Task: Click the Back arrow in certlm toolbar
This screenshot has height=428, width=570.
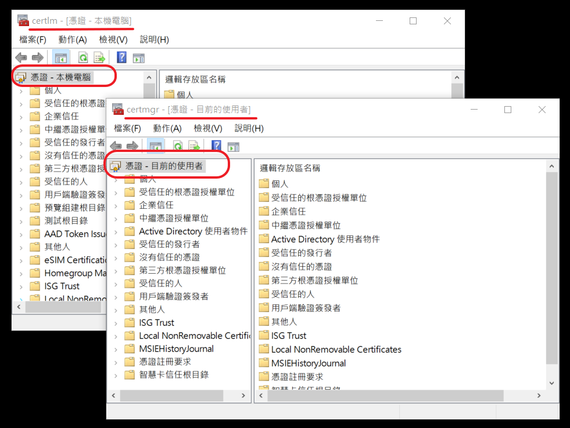Action: click(x=21, y=57)
